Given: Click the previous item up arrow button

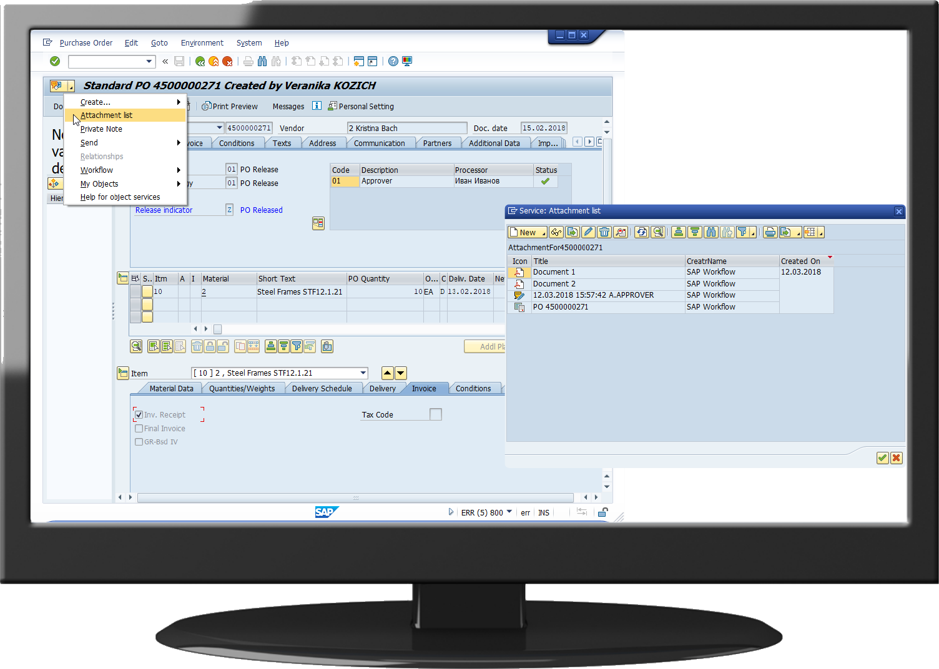Looking at the screenshot, I should pyautogui.click(x=388, y=373).
